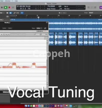
Task: Toggle the Flex icon in tracks toolbar
Action: point(18,13)
